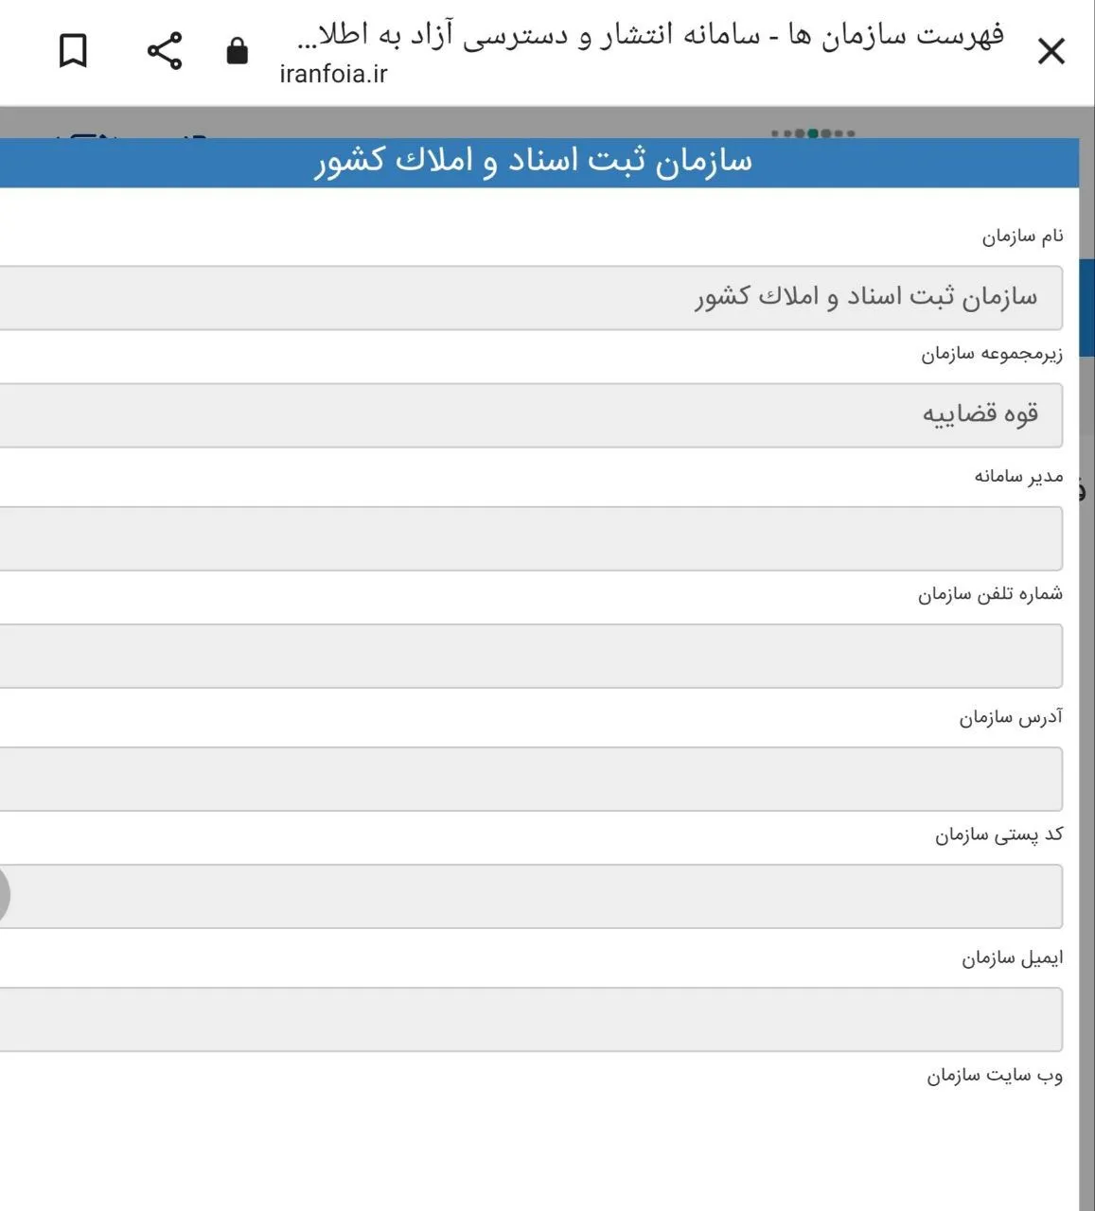Tap the gray floating circle near کد پستی field
1095x1211 pixels.
pyautogui.click(x=5, y=894)
